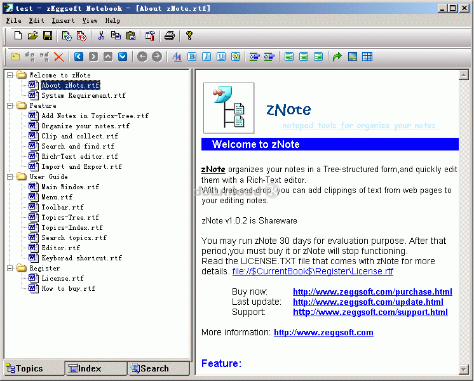This screenshot has height=381, width=474.
Task: Open Rich-Text editor.rtf note
Action: click(79, 156)
